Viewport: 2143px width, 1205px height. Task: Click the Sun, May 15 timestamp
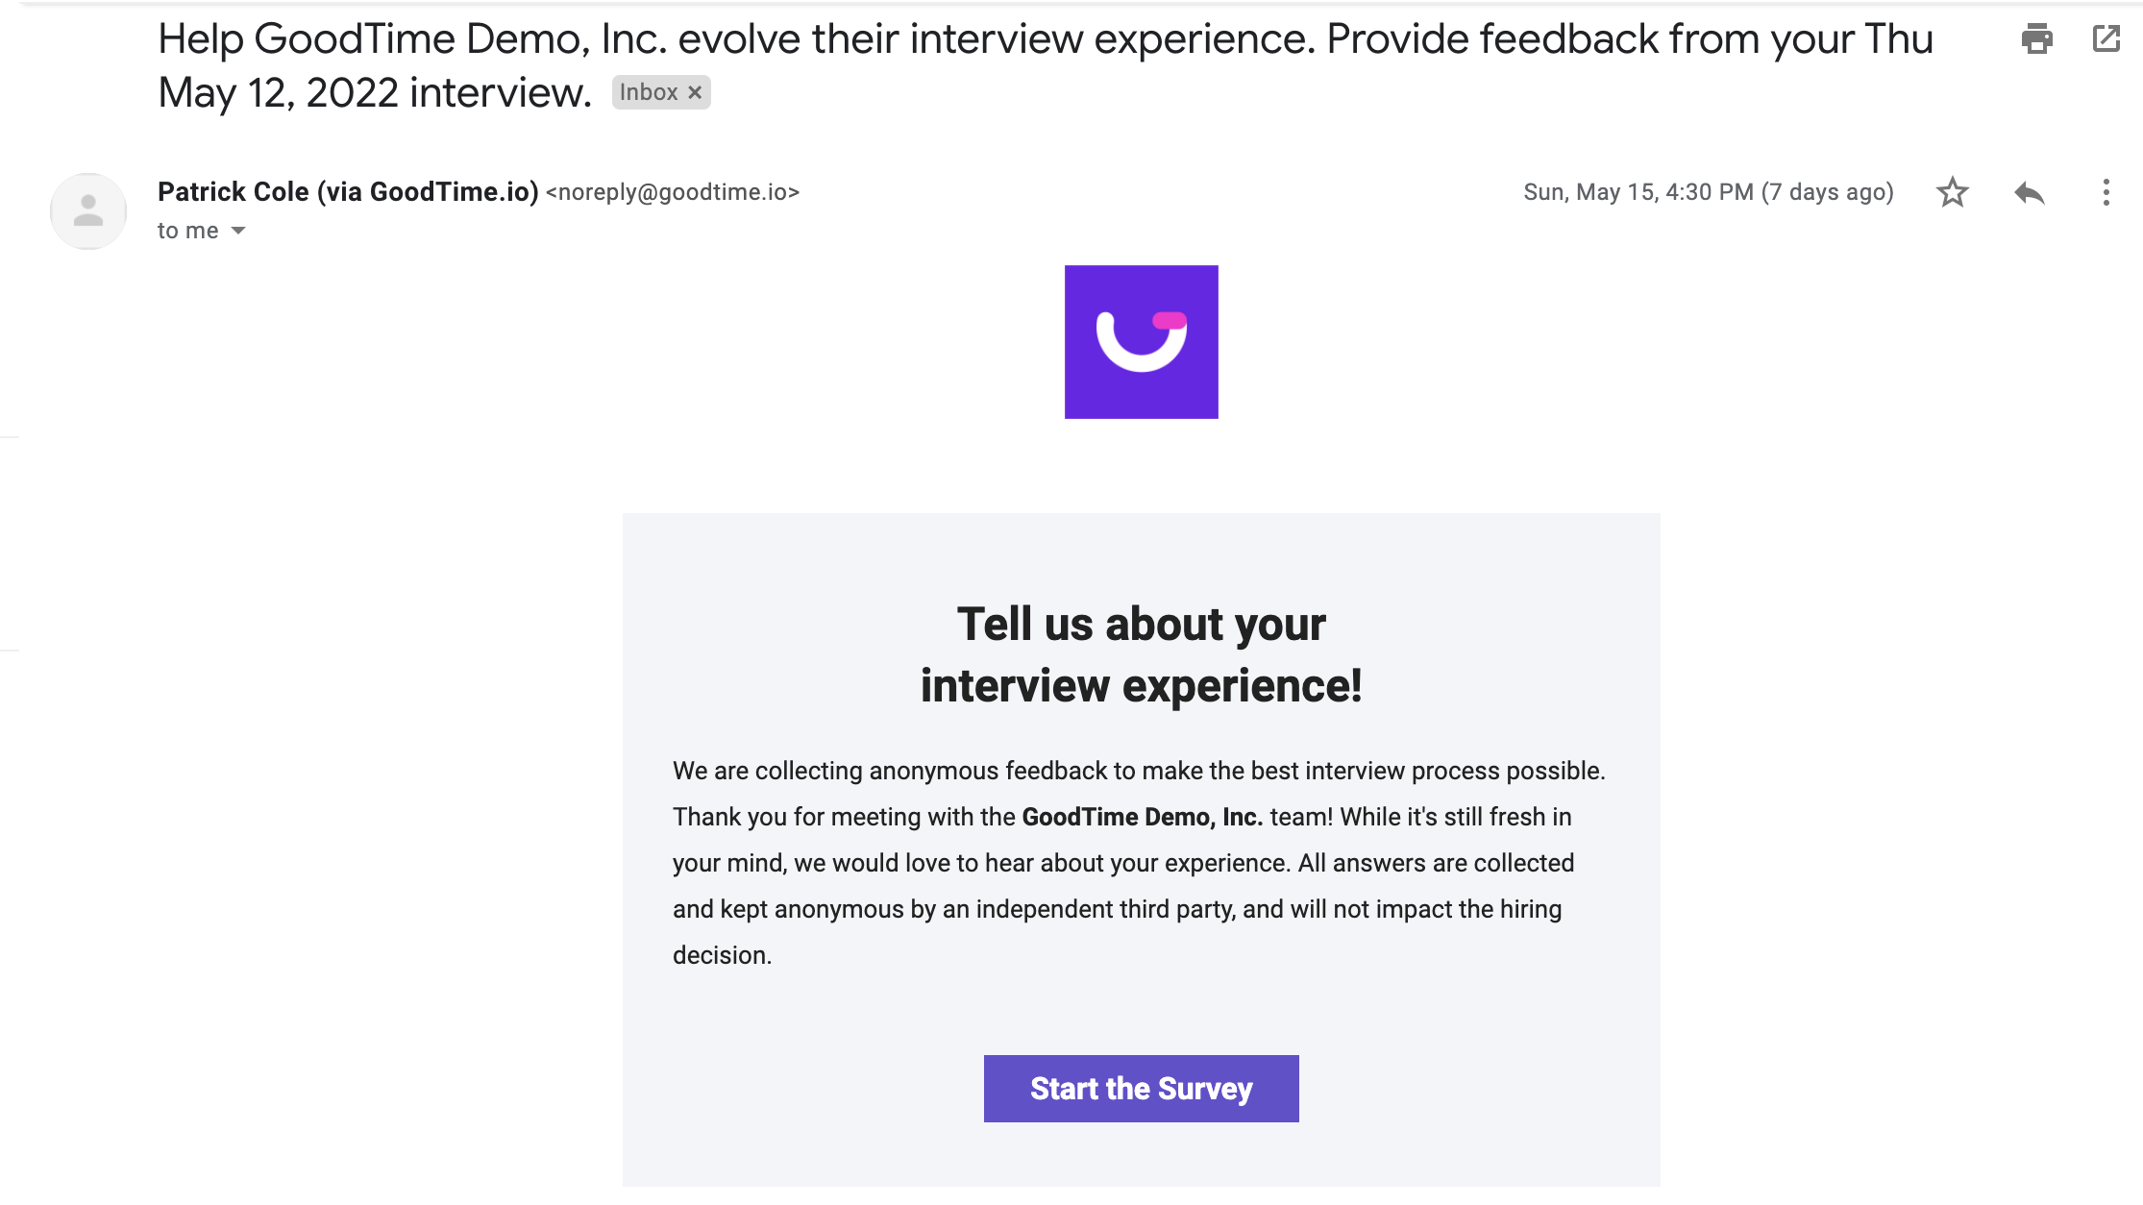1638,192
